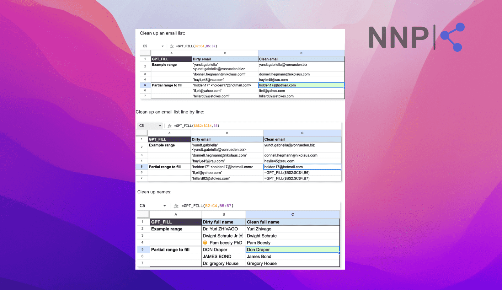Select the cell containing =GPT_FILL($B$2:$C$4,B7)

coord(302,178)
